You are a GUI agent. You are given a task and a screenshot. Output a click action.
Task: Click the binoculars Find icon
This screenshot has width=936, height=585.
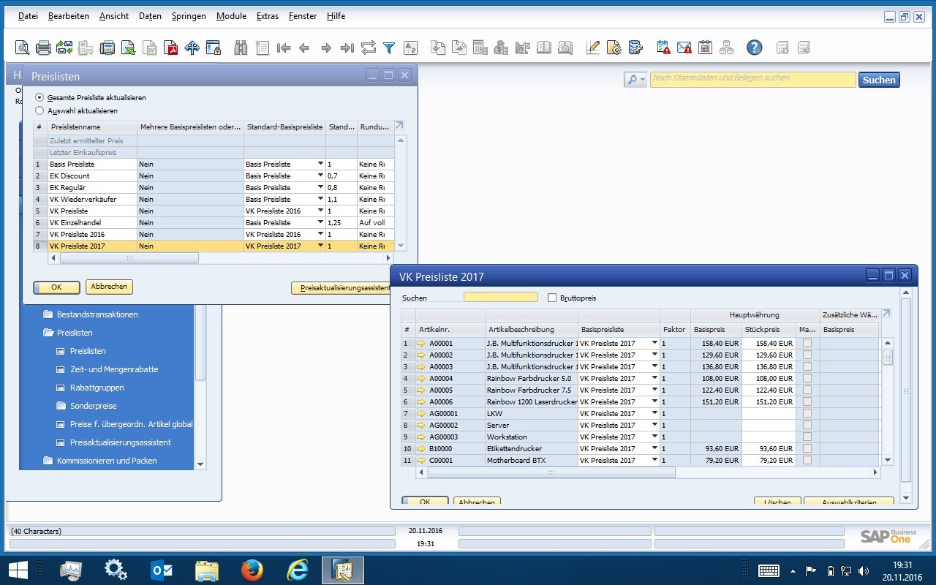click(x=241, y=48)
